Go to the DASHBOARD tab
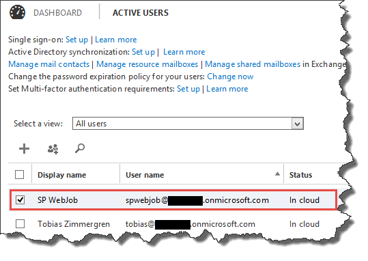The width and height of the screenshot is (368, 261). tap(58, 13)
